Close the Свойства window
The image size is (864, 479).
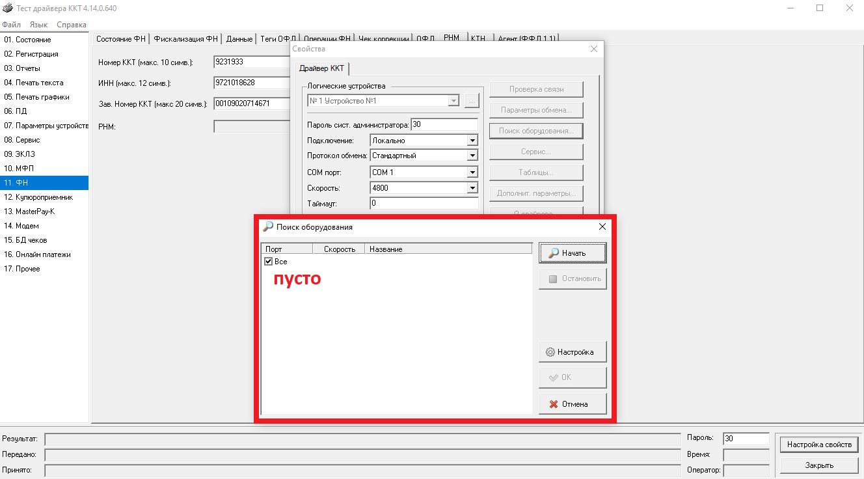(593, 49)
